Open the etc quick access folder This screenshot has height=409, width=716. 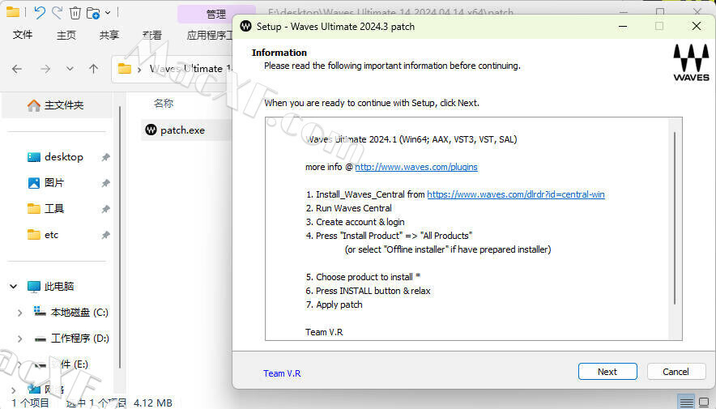(x=51, y=235)
